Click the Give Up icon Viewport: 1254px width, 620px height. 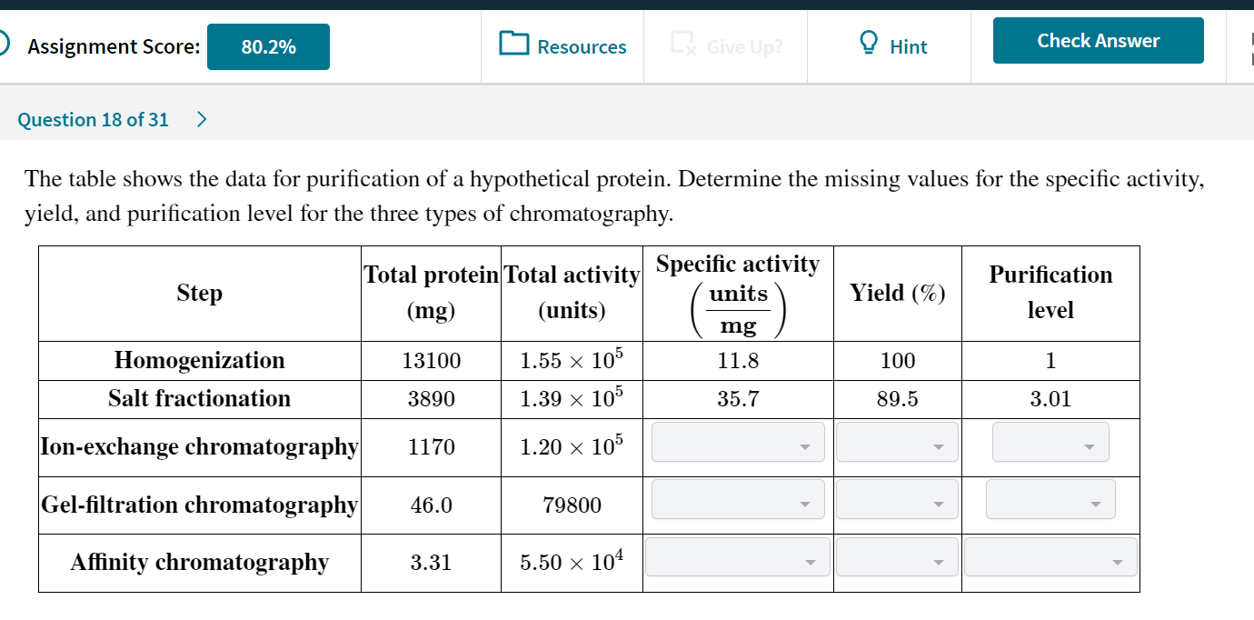pyautogui.click(x=682, y=44)
